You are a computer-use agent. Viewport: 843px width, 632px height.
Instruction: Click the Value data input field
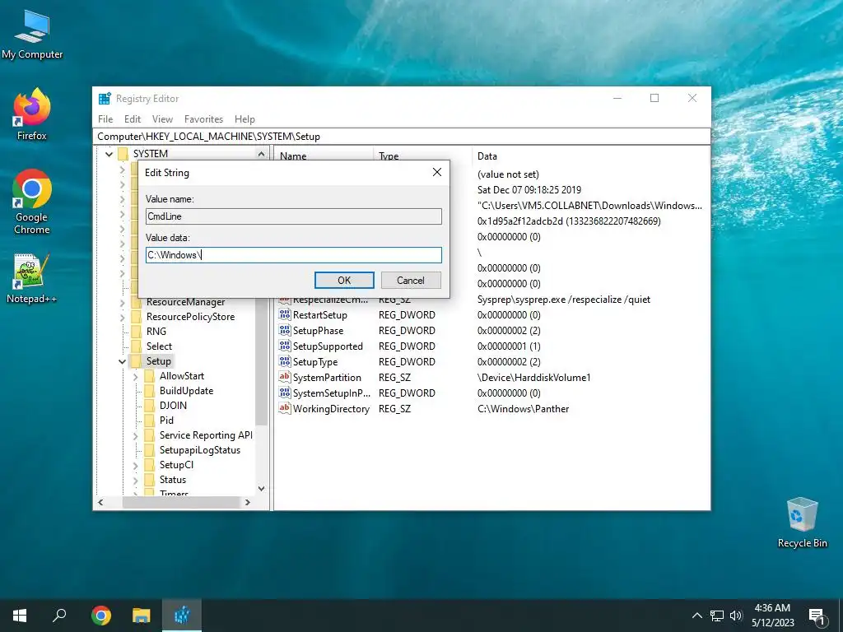(x=294, y=255)
